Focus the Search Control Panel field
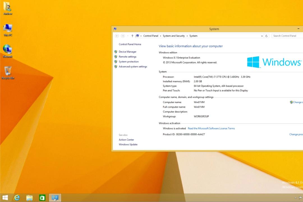This screenshot has width=303, height=202. [287, 36]
